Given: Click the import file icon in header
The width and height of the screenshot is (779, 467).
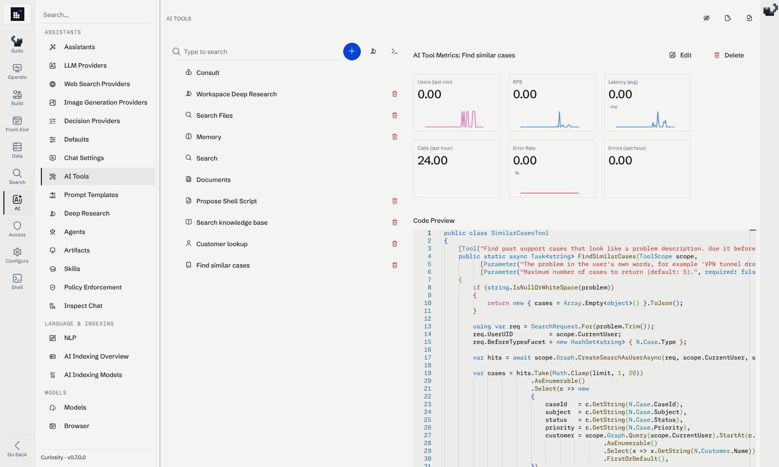Looking at the screenshot, I should 749,18.
